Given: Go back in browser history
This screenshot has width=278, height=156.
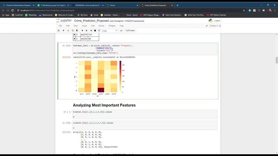Looking at the screenshot, I should tap(3, 10).
